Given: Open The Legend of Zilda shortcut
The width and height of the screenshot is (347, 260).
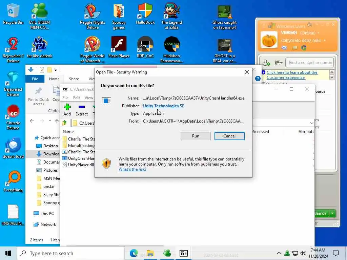Looking at the screenshot, I should 171,16.
